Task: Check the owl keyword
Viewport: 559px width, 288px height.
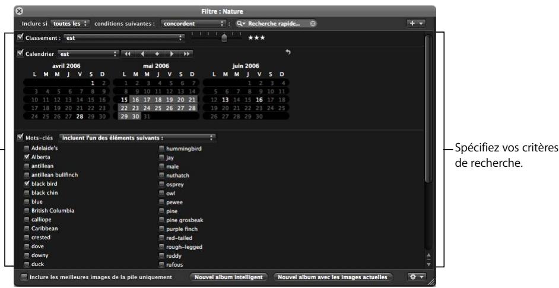Action: [161, 193]
